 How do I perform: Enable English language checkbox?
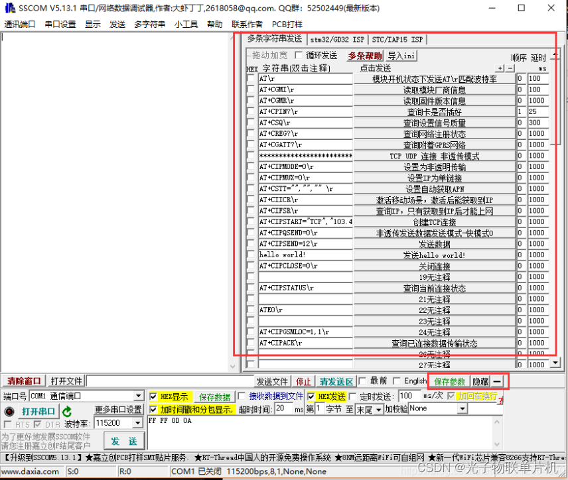[x=397, y=381]
